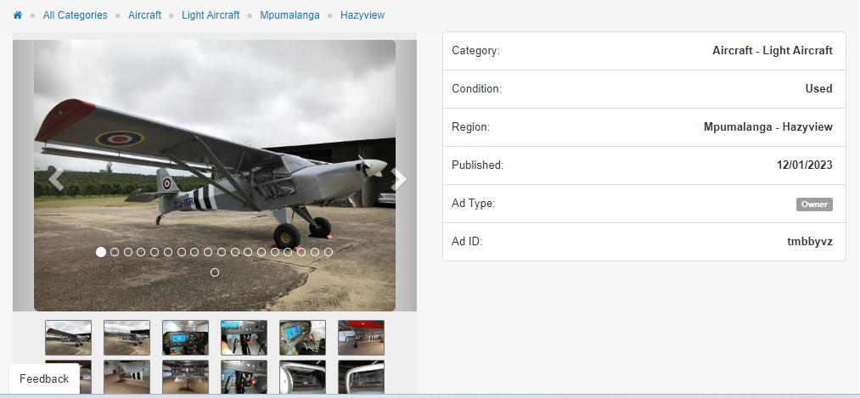The width and height of the screenshot is (860, 398).
Task: Open the Hazyview breadcrumb link
Action: click(x=363, y=15)
